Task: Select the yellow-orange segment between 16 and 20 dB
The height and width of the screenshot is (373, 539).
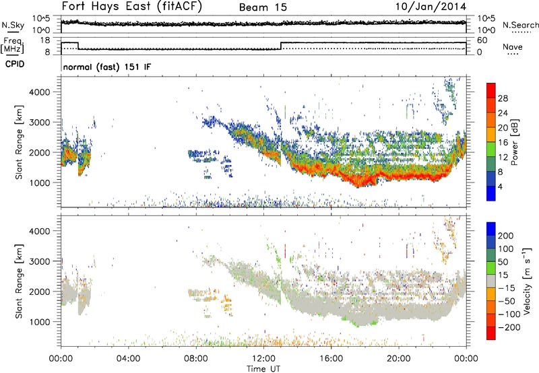Action: coord(491,135)
